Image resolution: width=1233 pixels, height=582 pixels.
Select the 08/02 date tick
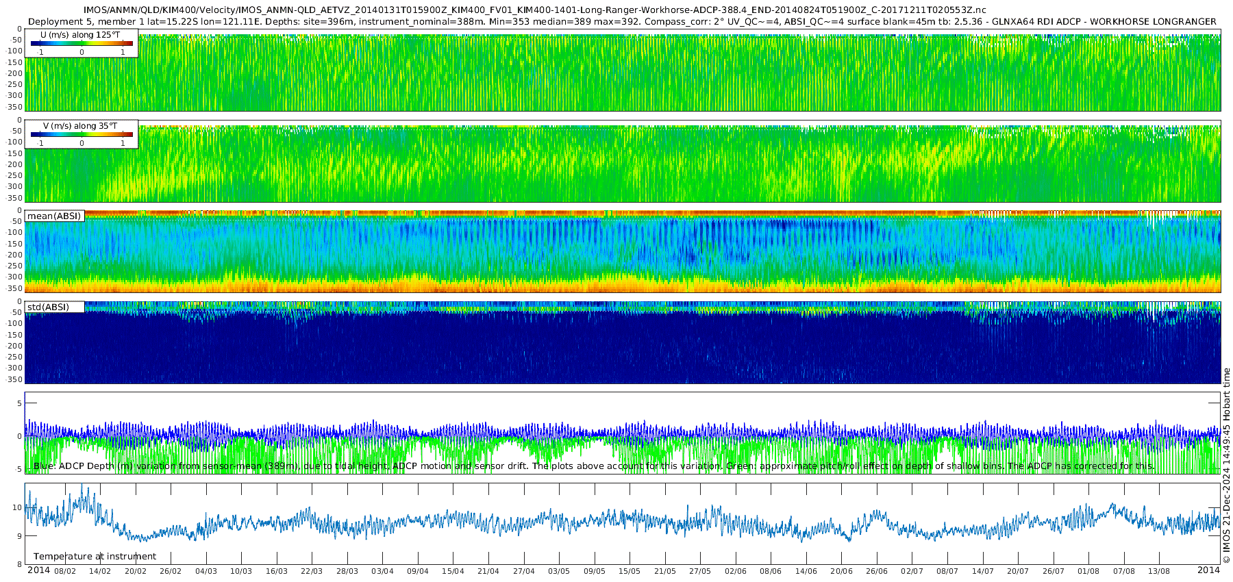(65, 571)
